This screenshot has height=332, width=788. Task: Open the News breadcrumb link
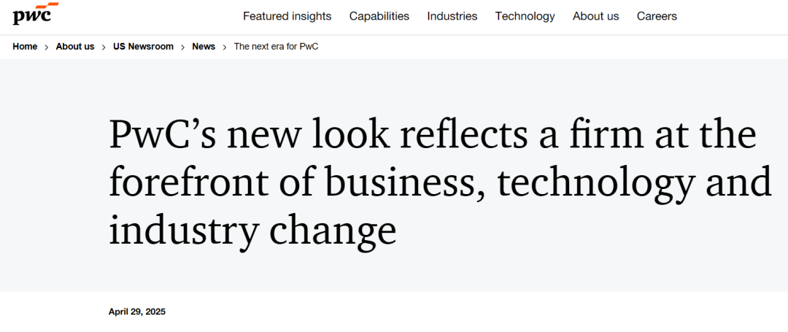pyautogui.click(x=204, y=47)
